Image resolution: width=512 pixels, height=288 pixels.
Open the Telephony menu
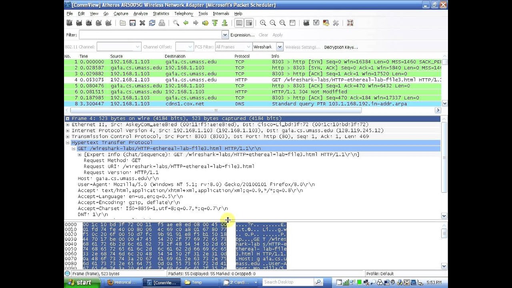pos(184,14)
